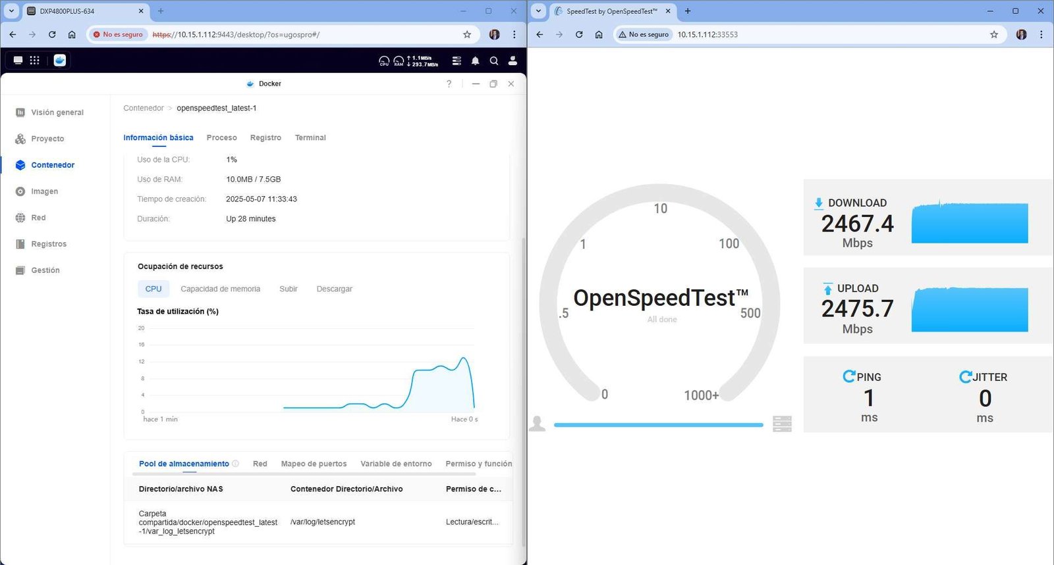Switch to the Registro tab
Viewport: 1054px width, 565px height.
click(265, 137)
